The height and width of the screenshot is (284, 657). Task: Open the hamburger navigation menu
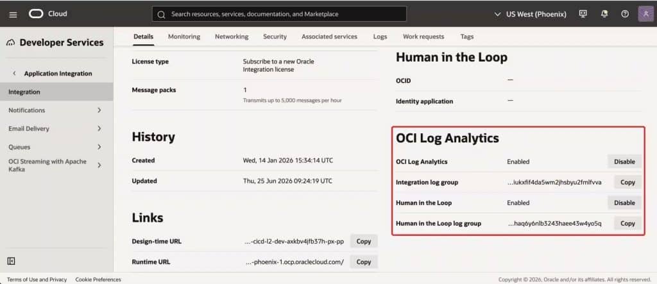tap(13, 14)
